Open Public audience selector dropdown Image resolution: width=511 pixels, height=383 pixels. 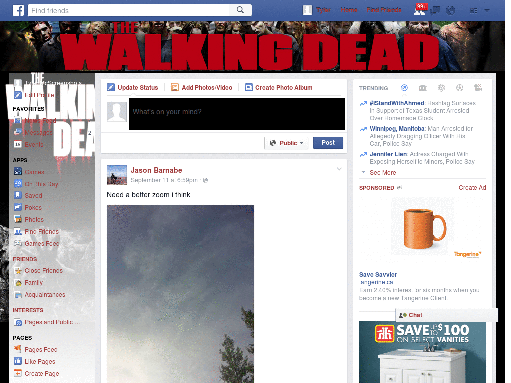(x=286, y=143)
